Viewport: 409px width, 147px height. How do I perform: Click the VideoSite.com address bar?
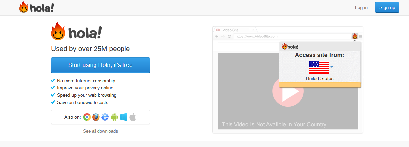tap(292, 36)
